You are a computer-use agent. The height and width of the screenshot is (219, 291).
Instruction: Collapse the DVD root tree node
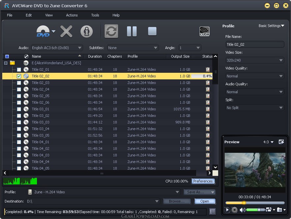6,63
